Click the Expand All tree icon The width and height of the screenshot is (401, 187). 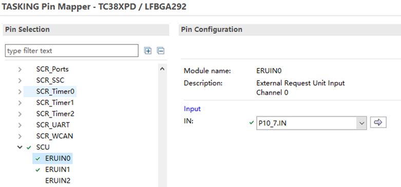tap(148, 51)
